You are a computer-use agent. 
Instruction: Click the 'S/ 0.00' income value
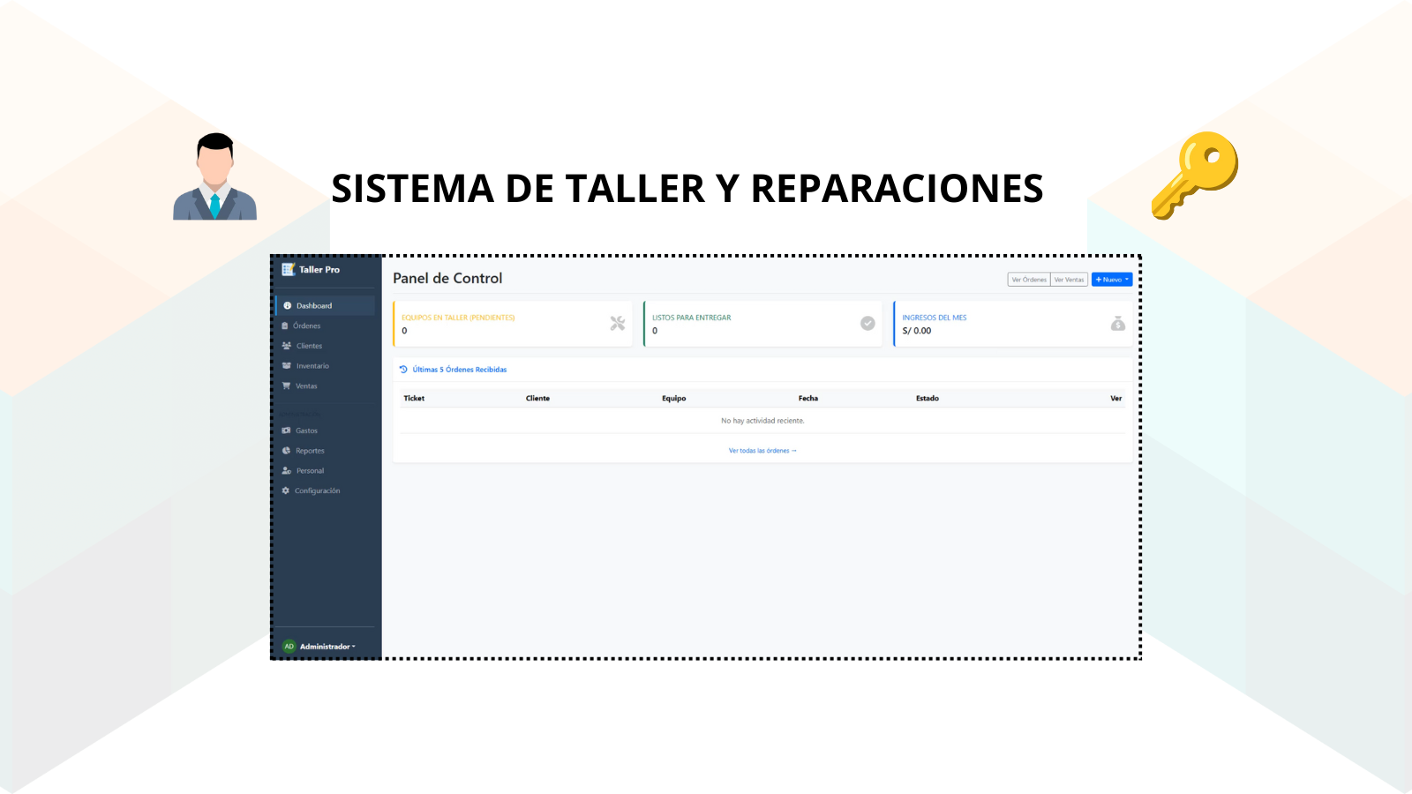[x=917, y=331]
